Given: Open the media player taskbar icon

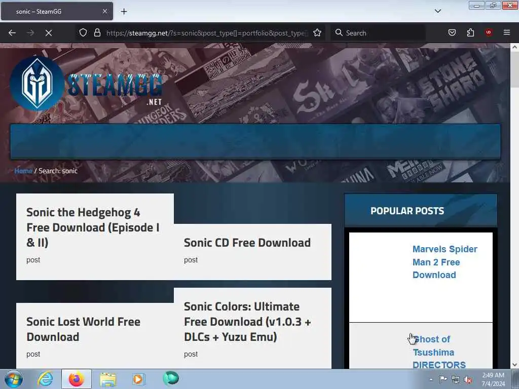Looking at the screenshot, I should click(138, 379).
